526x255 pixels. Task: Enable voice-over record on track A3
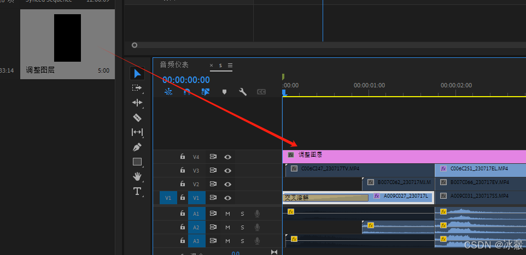(257, 241)
